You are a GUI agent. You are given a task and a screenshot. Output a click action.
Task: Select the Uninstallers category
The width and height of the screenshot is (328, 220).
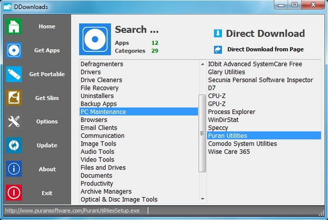point(139,96)
